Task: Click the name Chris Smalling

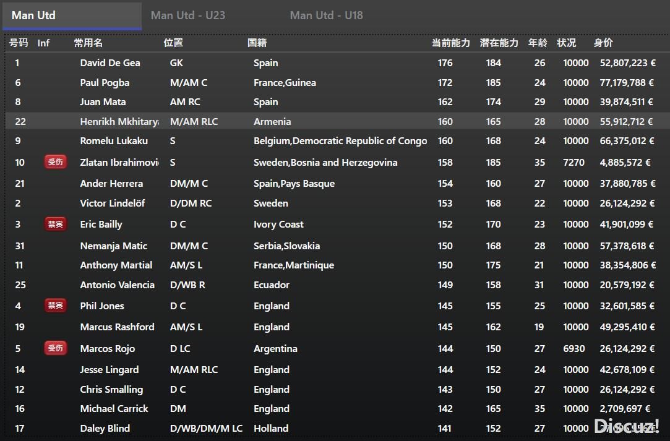Action: click(111, 389)
